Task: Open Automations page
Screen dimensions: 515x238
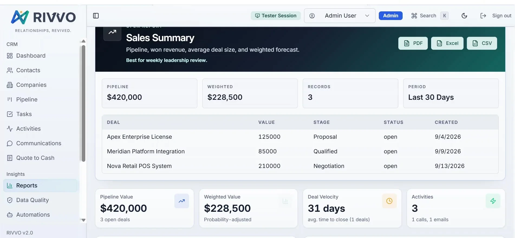Action: coord(41,215)
